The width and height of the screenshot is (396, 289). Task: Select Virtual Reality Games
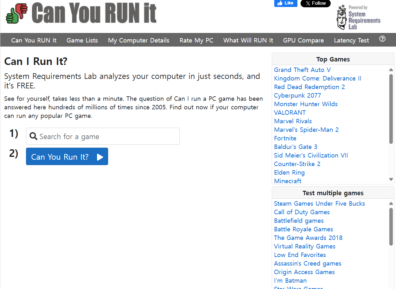[305, 246]
